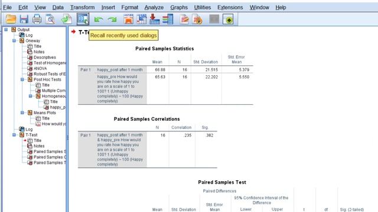This screenshot has height=212, width=378.
Task: Select Test of Homogeneity item in outline
Action: [x=50, y=63]
